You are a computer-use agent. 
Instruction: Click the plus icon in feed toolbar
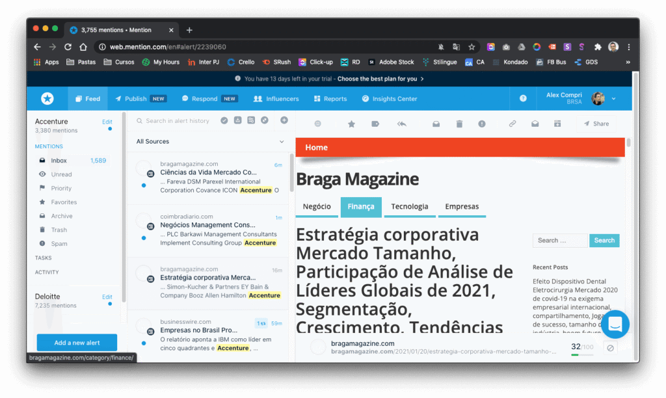pyautogui.click(x=284, y=120)
